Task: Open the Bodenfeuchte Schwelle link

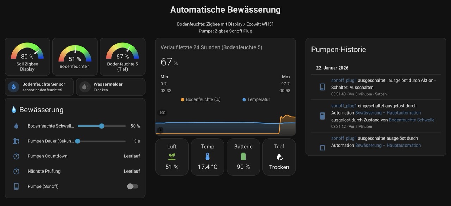Action: pyautogui.click(x=411, y=120)
